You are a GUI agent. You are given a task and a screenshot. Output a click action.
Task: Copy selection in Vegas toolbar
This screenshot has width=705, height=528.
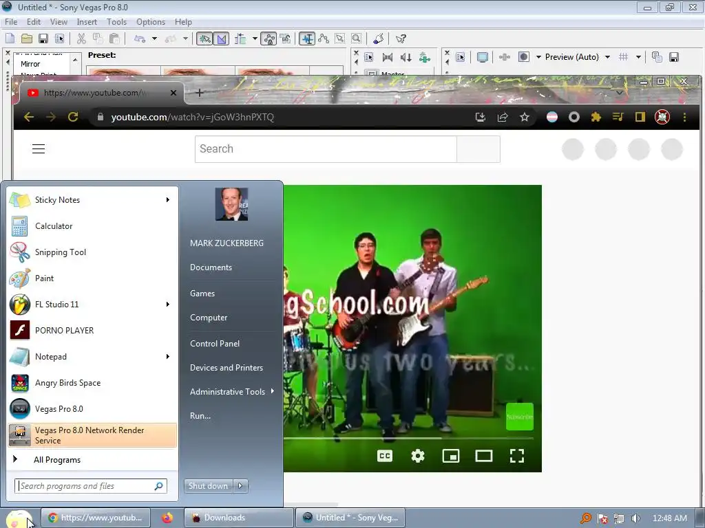tap(98, 38)
